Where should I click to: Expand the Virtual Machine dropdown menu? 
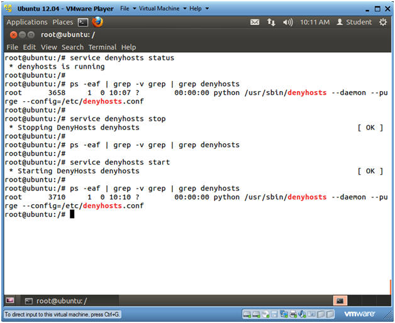[x=163, y=9]
